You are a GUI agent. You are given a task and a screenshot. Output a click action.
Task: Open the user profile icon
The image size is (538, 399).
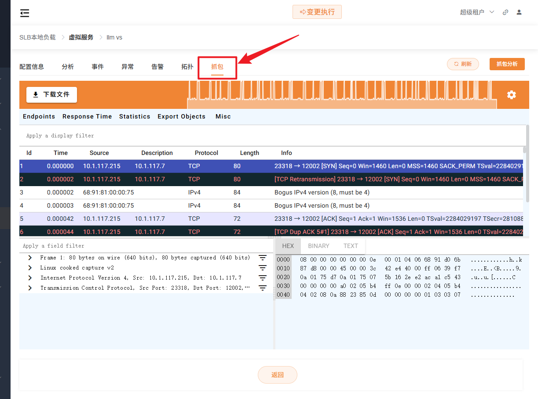519,12
